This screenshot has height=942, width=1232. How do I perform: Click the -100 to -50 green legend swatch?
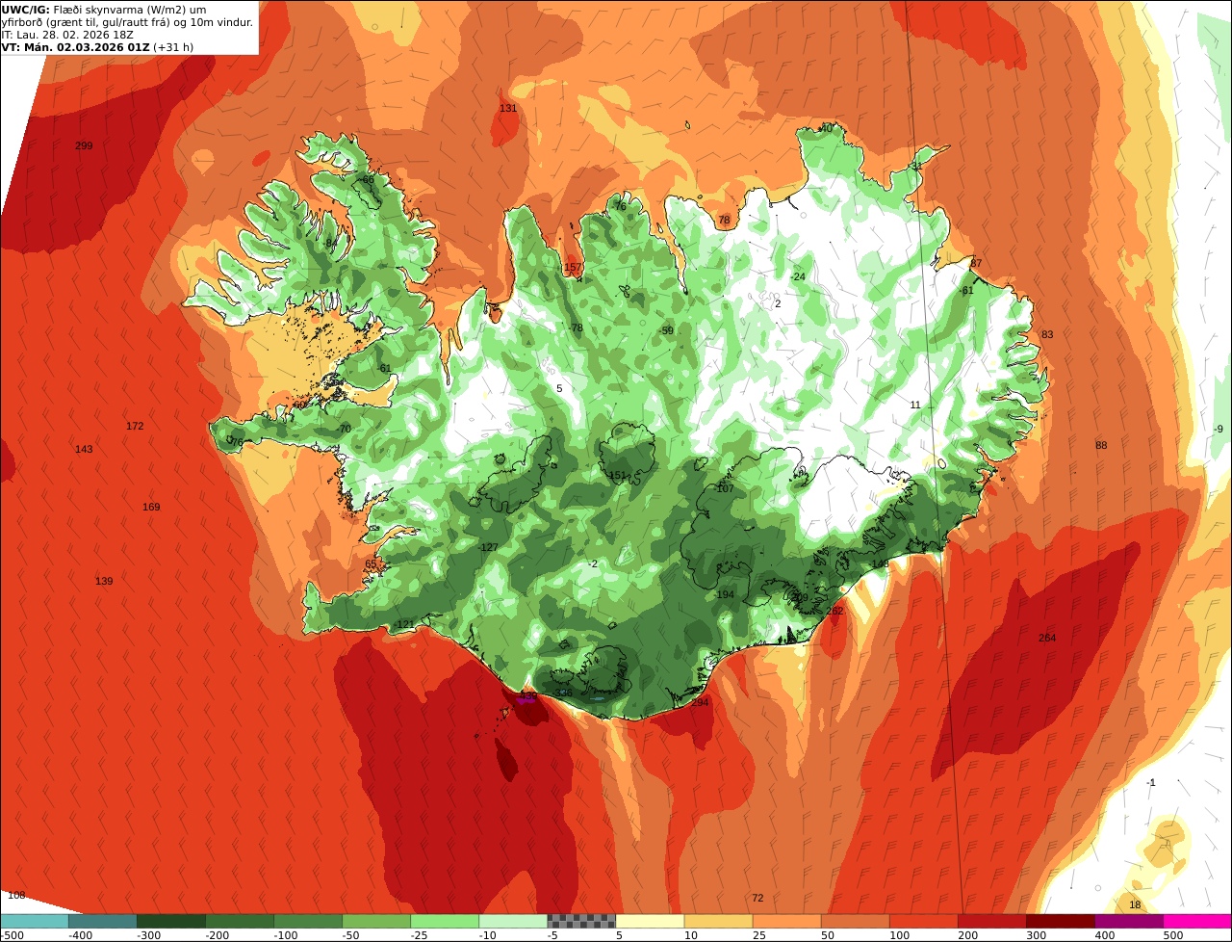tap(308, 921)
